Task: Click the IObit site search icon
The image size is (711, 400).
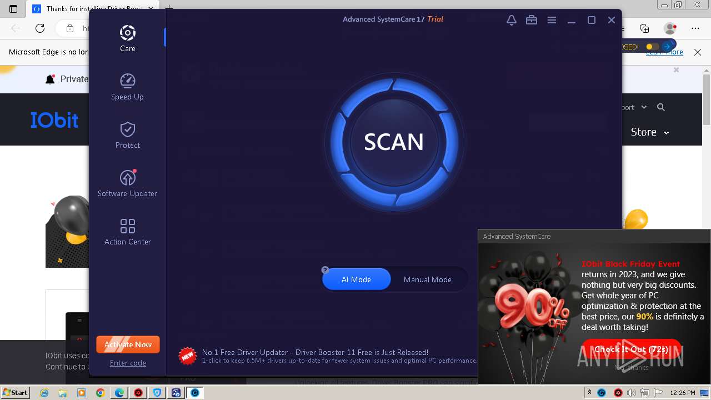Action: (x=660, y=107)
